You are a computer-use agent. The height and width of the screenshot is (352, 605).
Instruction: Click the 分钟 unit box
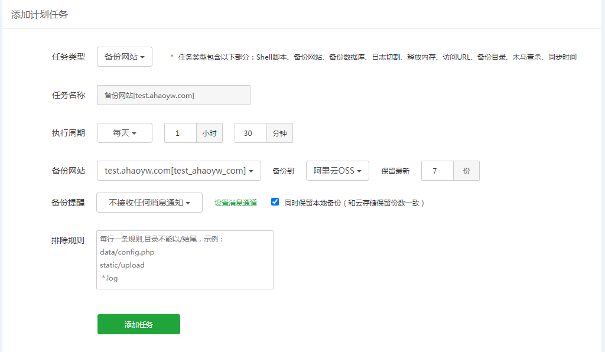coord(279,133)
